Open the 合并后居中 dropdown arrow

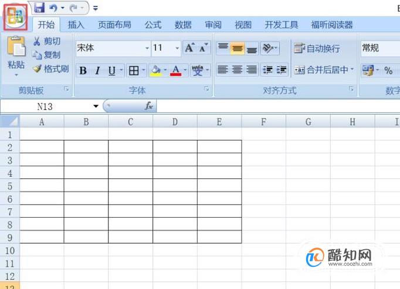coord(352,70)
